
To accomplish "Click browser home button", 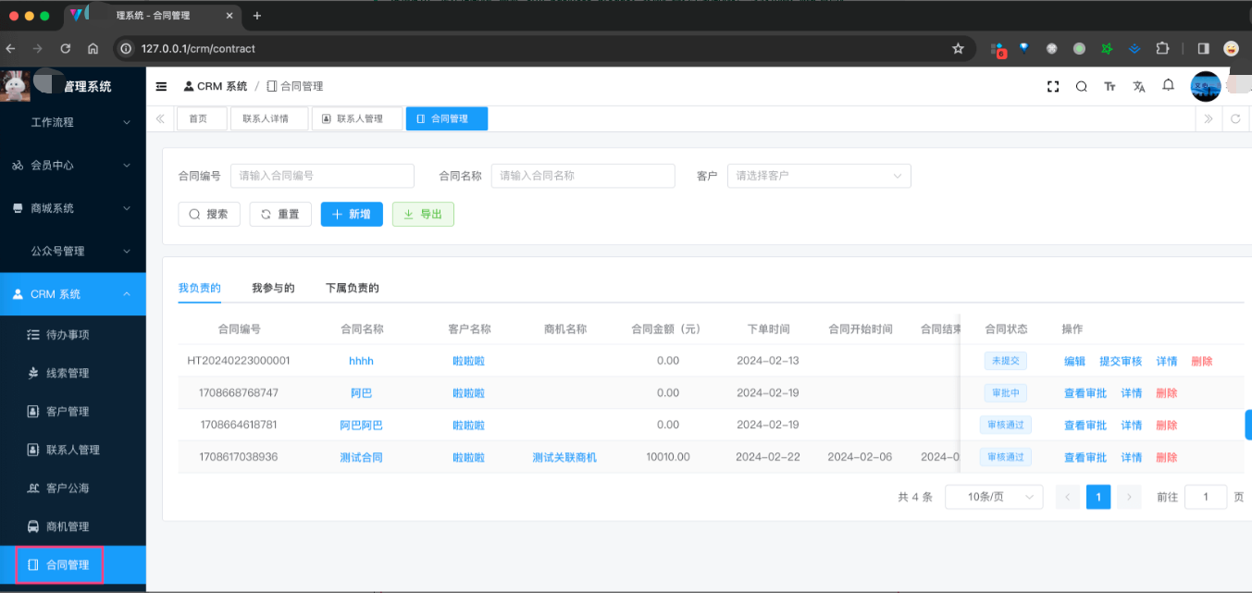I will click(93, 48).
